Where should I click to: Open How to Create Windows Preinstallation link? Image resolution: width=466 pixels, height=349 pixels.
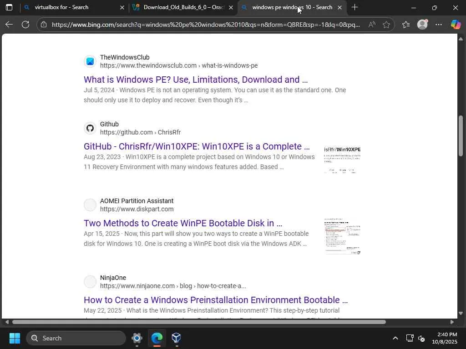(x=215, y=300)
